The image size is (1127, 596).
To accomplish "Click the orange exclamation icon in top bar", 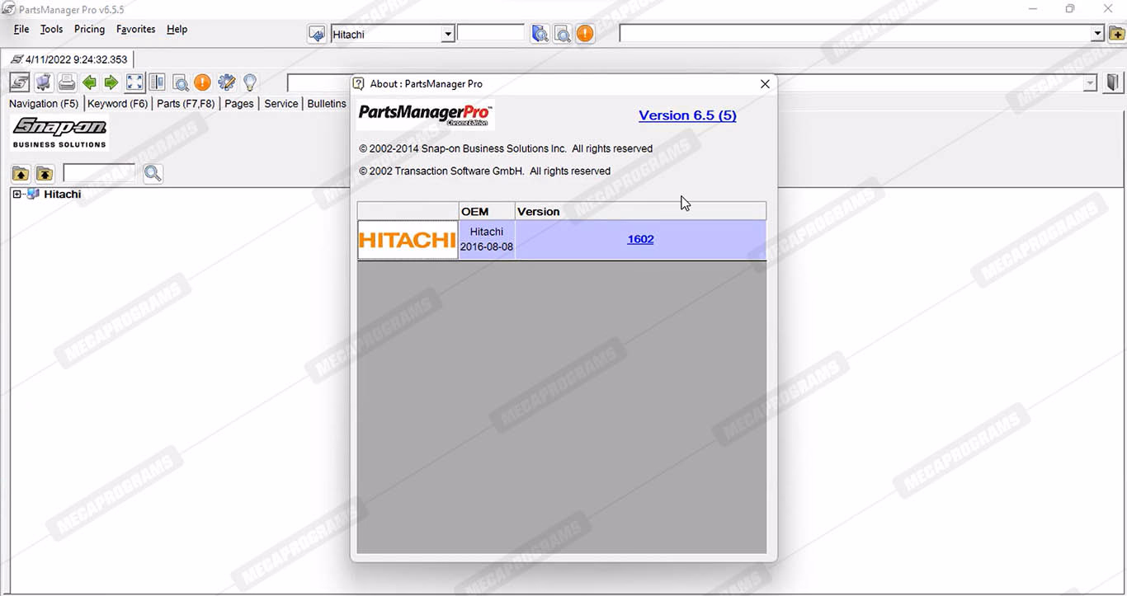I will pos(585,34).
